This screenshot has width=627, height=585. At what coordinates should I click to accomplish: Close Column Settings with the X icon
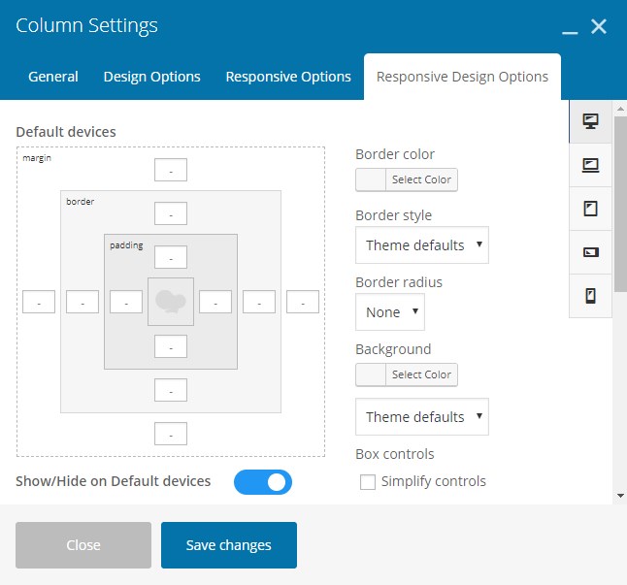point(599,27)
